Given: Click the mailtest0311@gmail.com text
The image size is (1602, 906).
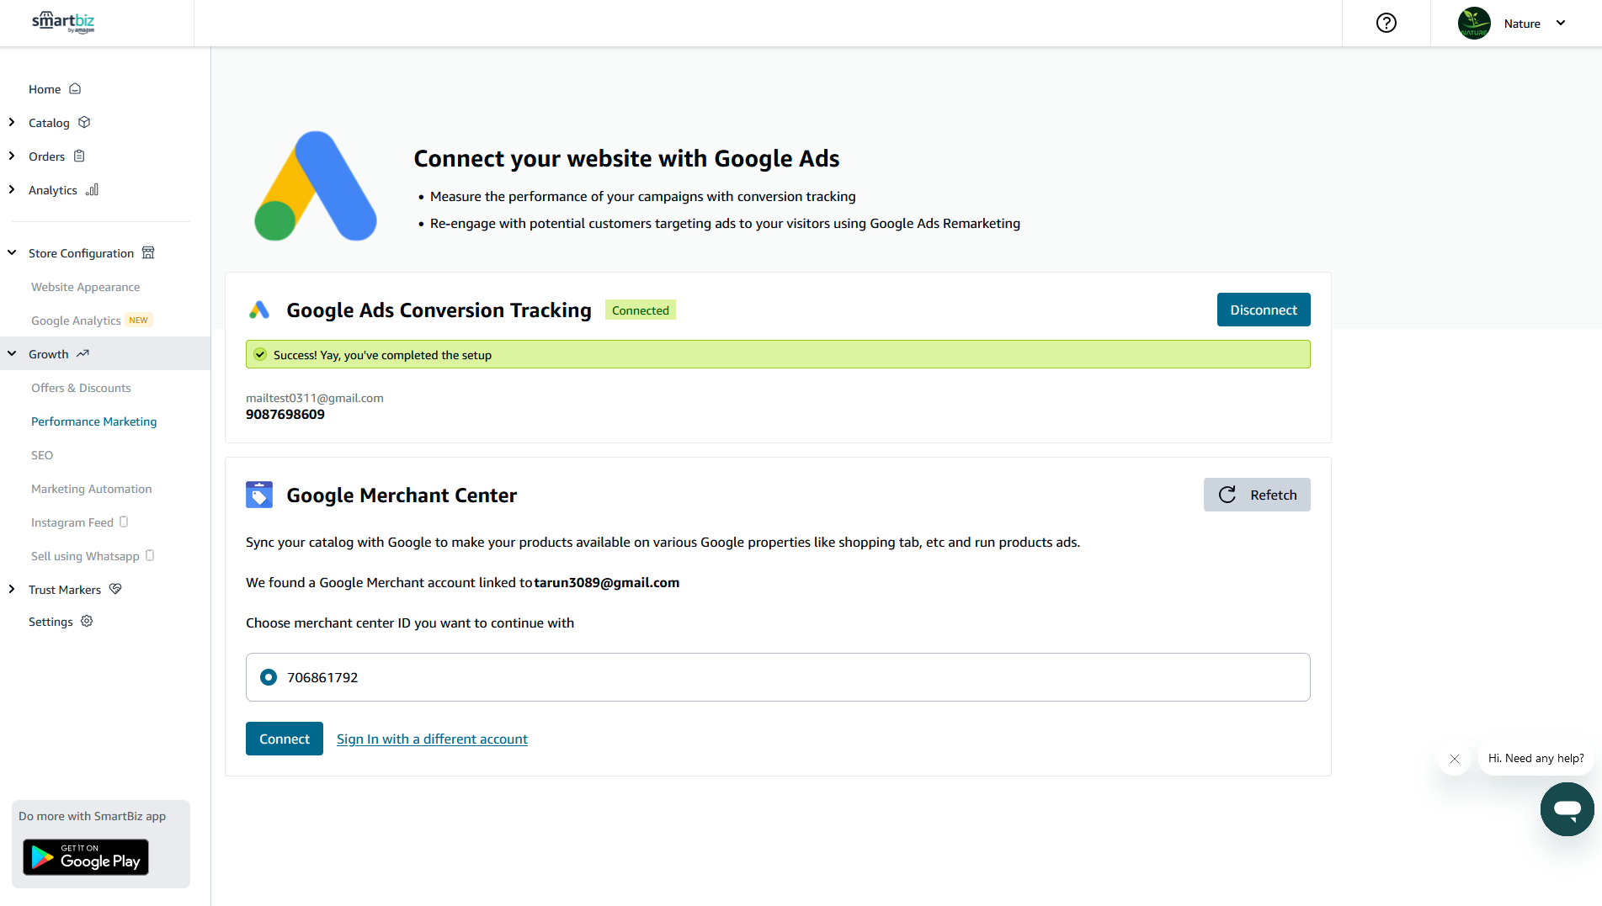Looking at the screenshot, I should pos(315,398).
